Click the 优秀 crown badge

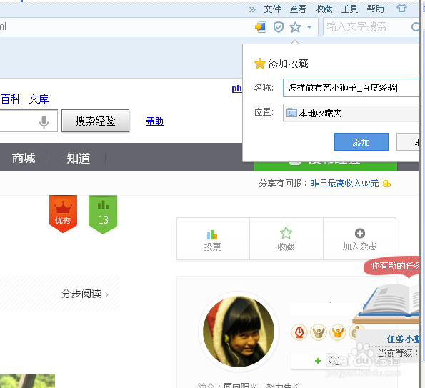pos(63,214)
